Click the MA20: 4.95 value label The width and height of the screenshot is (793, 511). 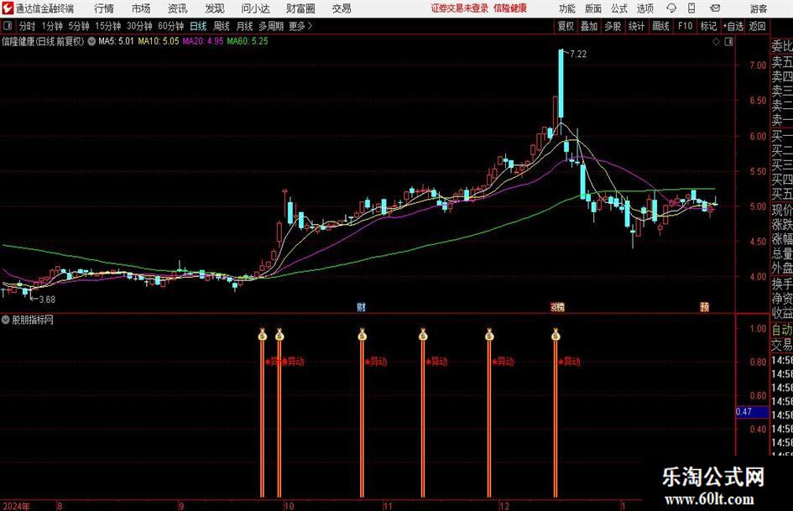coord(203,41)
